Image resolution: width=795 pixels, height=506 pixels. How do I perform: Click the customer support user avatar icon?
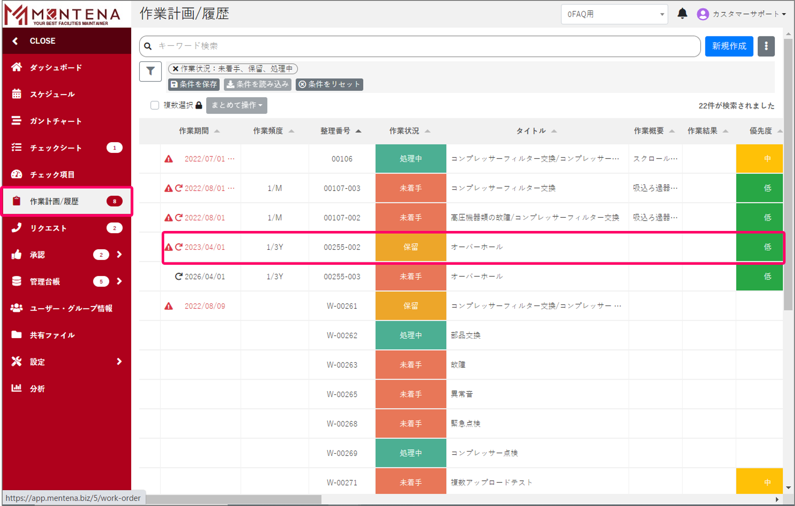pyautogui.click(x=702, y=14)
